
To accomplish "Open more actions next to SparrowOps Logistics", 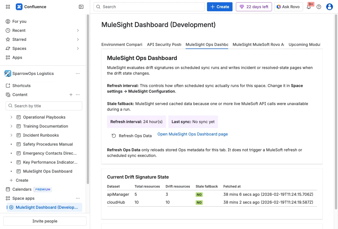I will (x=78, y=74).
